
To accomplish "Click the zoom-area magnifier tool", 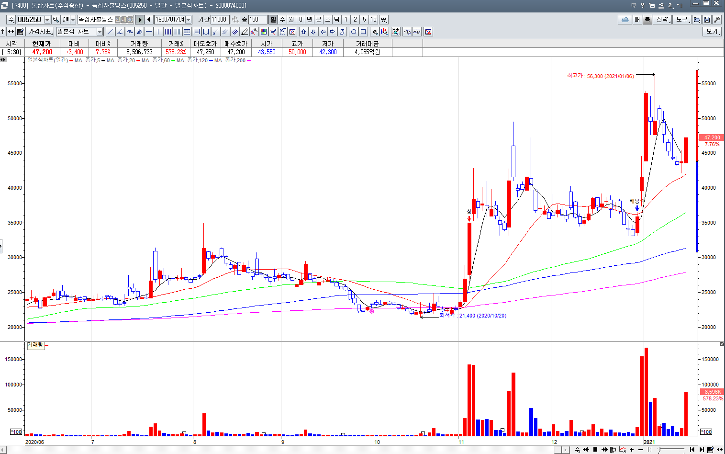I will 375,32.
